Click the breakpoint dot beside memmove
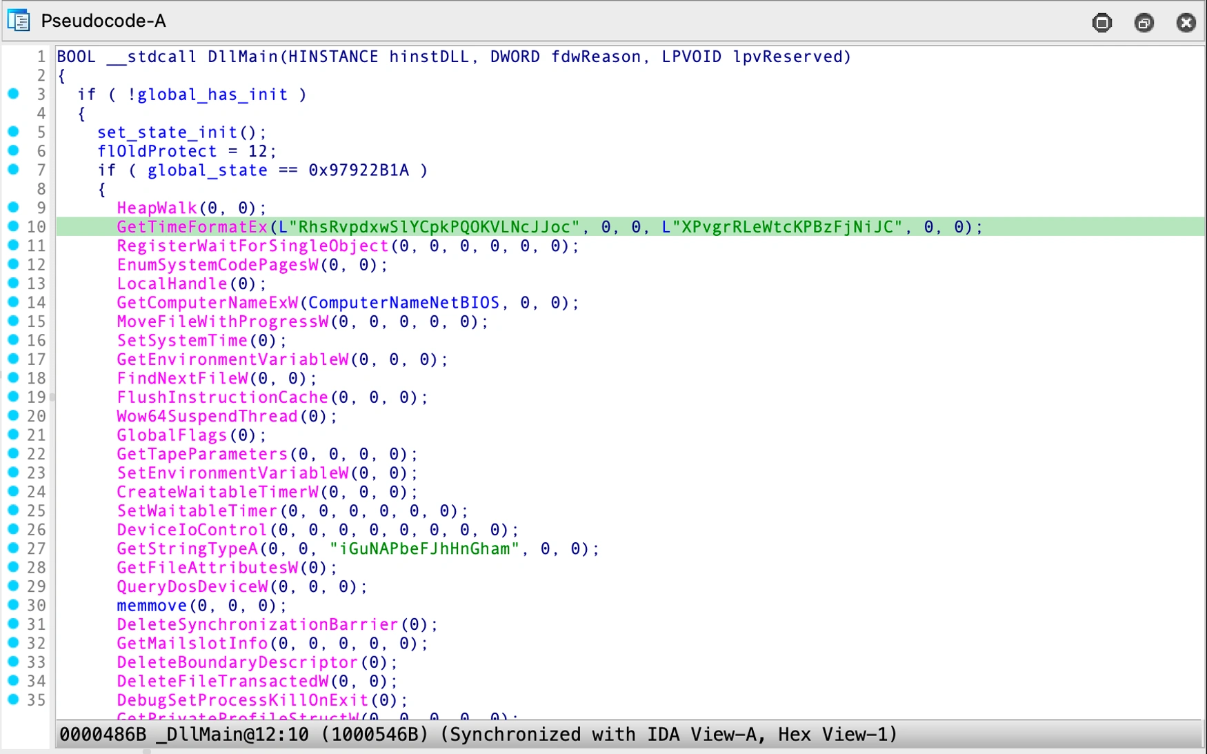 coord(13,605)
